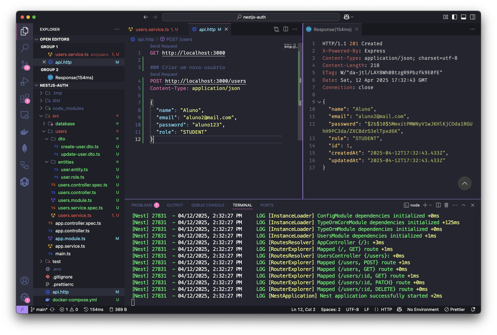The width and height of the screenshot is (497, 335).
Task: Click remote window indicator in status bar
Action: pyautogui.click(x=22, y=309)
